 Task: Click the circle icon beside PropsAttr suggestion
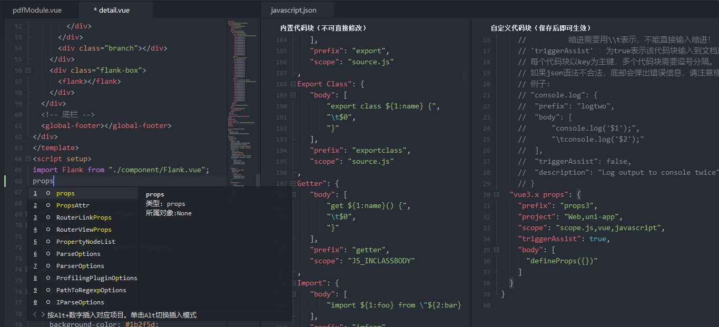point(48,205)
